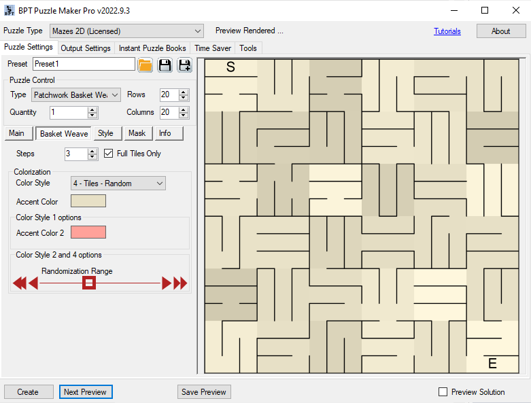Increase the Steps value with up arrow
Screen dimensions: 531x403
(93, 150)
